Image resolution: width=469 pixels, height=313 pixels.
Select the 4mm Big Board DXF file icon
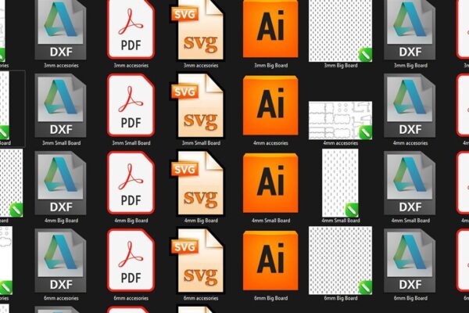[x=60, y=183]
